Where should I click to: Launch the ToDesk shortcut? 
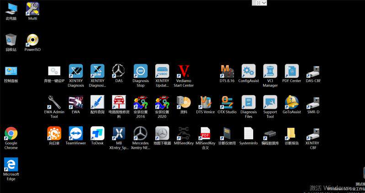(98, 133)
